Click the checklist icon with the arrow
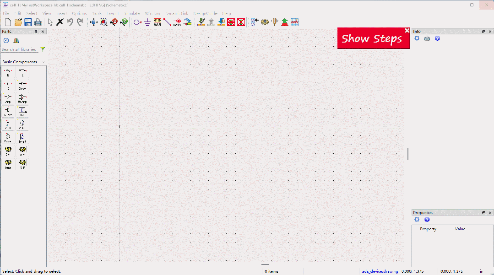This screenshot has height=275, width=494. 255,22
